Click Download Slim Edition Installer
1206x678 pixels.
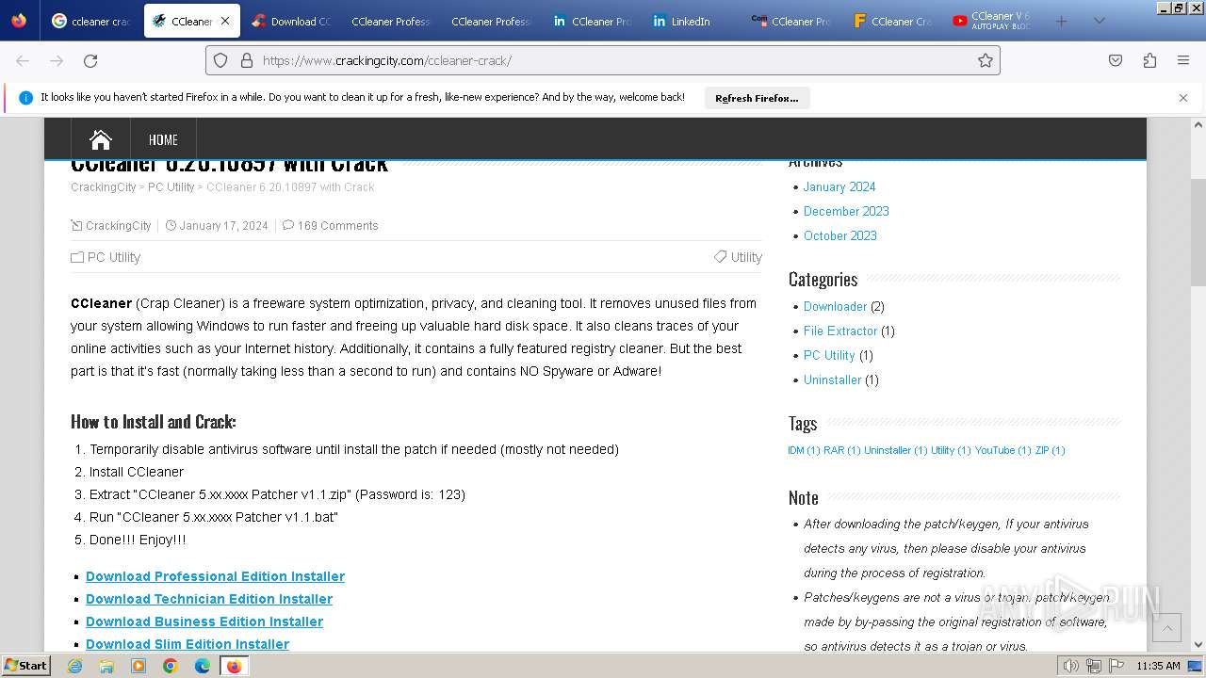click(187, 644)
